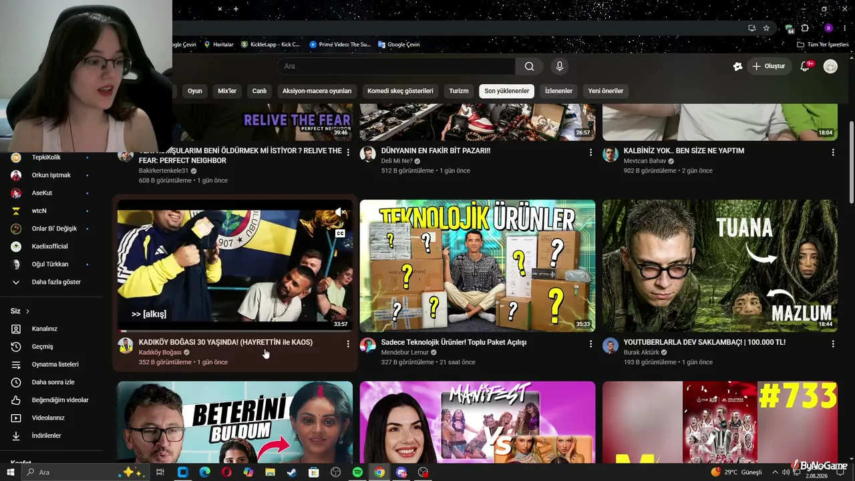Select the Turizm filter chip
This screenshot has width=855, height=481.
[459, 91]
